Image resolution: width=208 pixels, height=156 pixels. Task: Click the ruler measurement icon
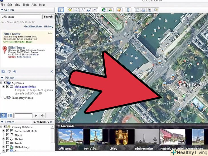click(128, 10)
